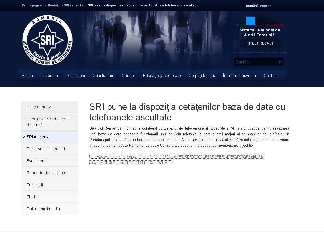Select the Cariere navigation tab
This screenshot has width=324, height=232.
click(128, 75)
